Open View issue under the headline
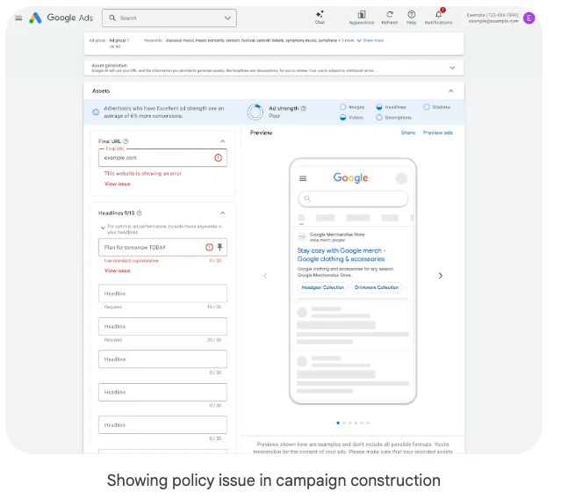Image resolution: width=568 pixels, height=499 pixels. pos(118,271)
